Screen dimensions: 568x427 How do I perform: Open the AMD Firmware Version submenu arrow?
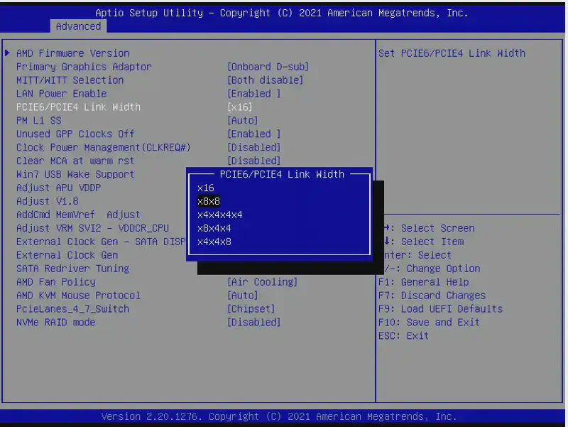click(8, 53)
